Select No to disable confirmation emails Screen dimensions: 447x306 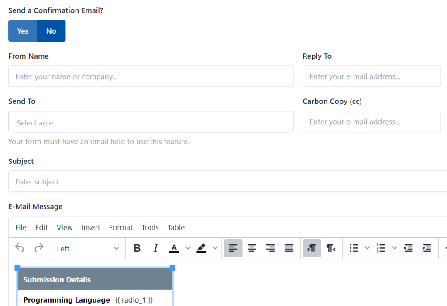(x=51, y=31)
